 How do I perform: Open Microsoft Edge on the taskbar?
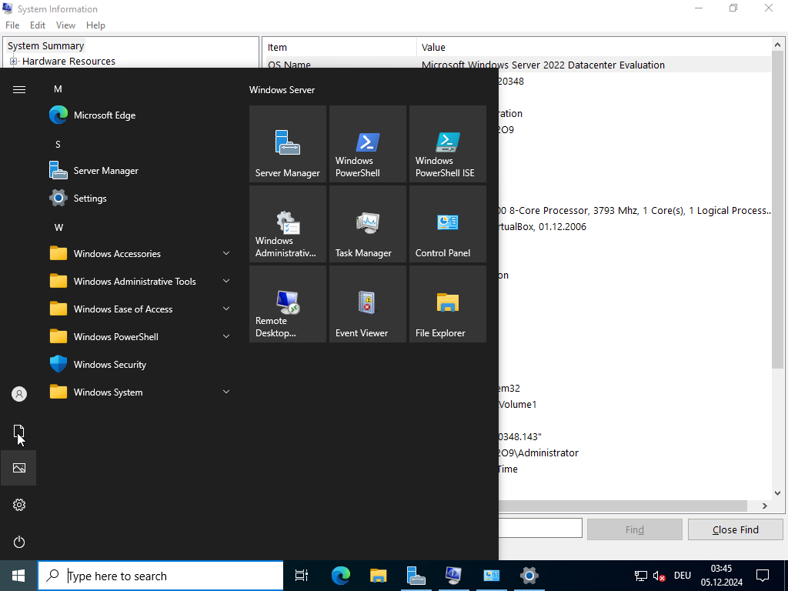pos(340,576)
